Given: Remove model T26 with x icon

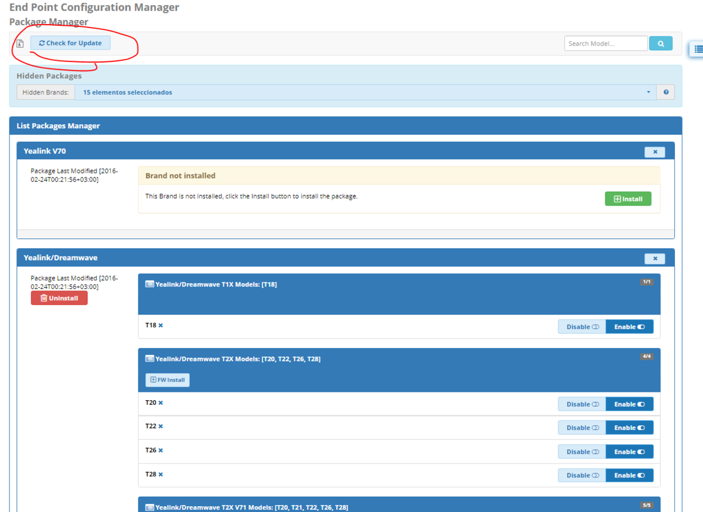Looking at the screenshot, I should 161,450.
